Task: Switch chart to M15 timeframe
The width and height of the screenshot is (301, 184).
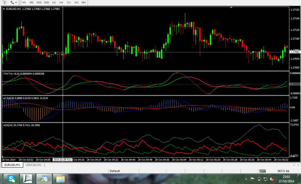Action: (39, 2)
